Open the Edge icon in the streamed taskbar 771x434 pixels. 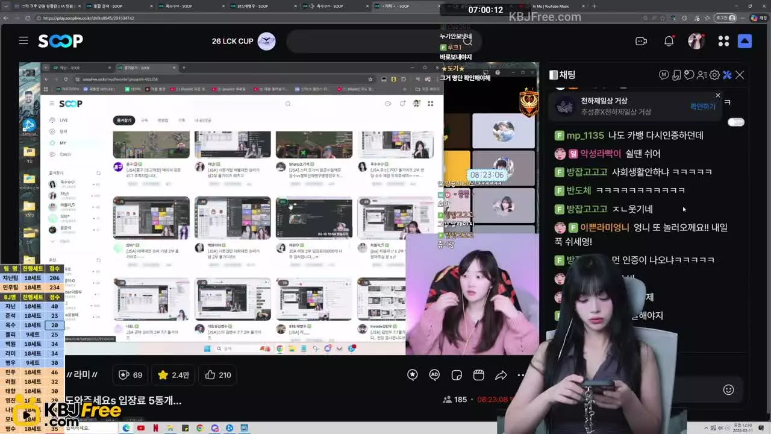(126, 428)
